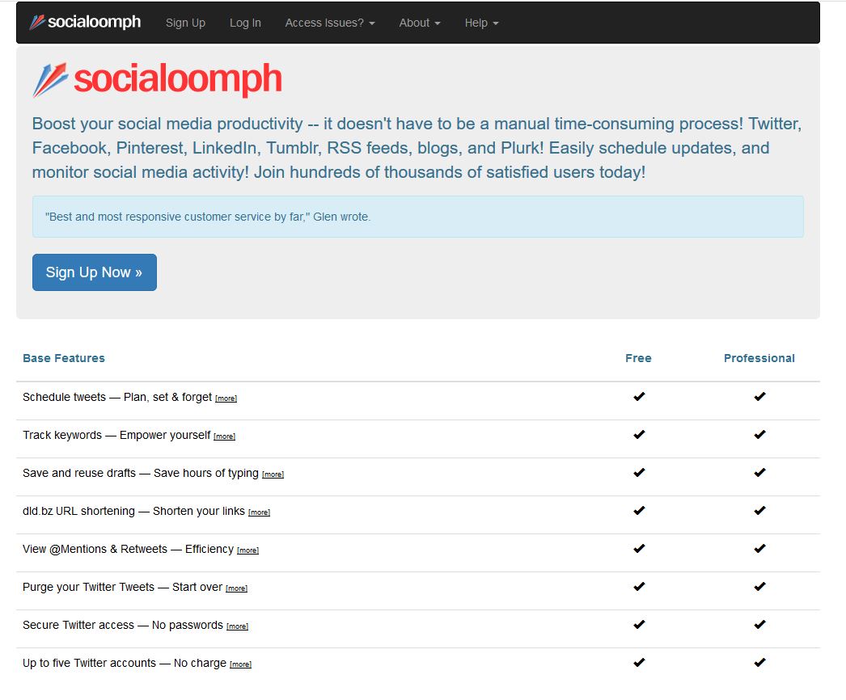
Task: Open more link for View @Mentions & Retweets
Action: 247,550
